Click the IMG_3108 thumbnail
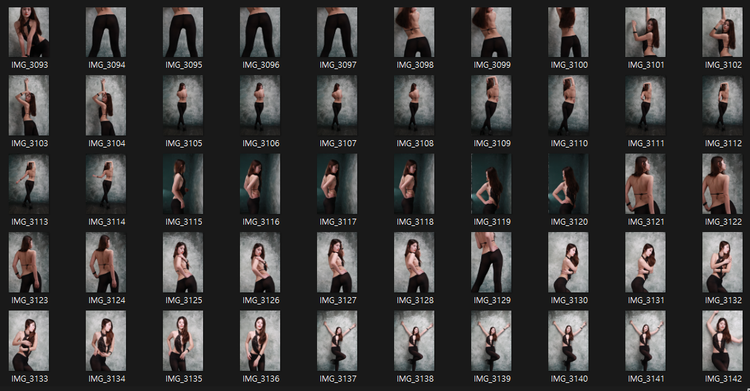Viewport: 750px width, 391px height. 414,105
